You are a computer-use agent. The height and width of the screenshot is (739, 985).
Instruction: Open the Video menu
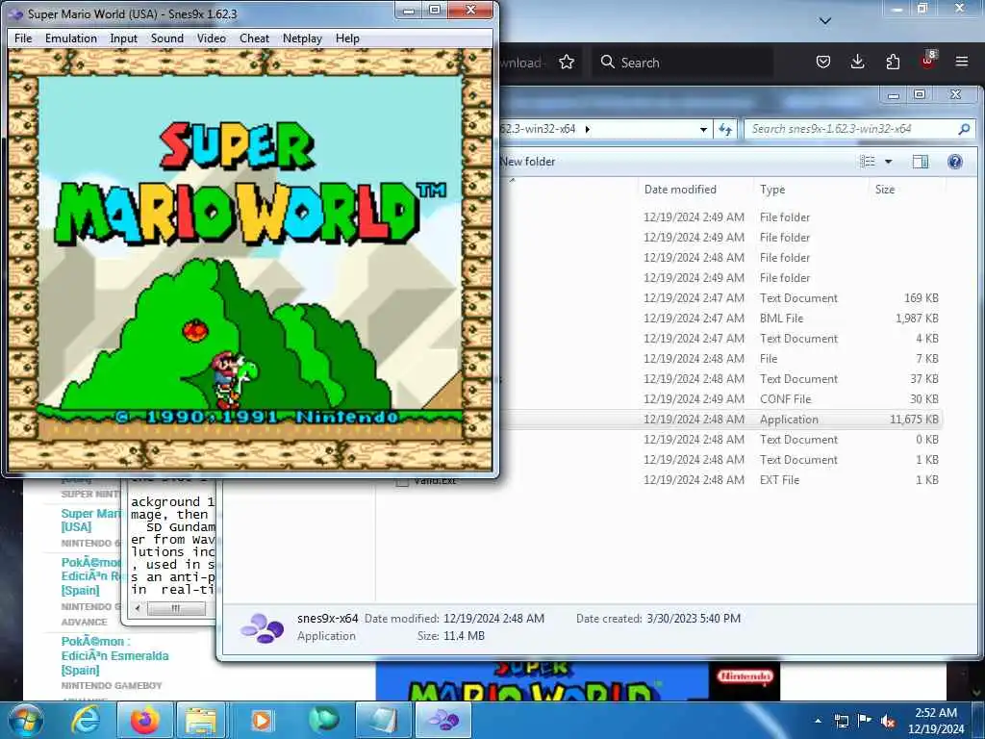click(x=212, y=38)
